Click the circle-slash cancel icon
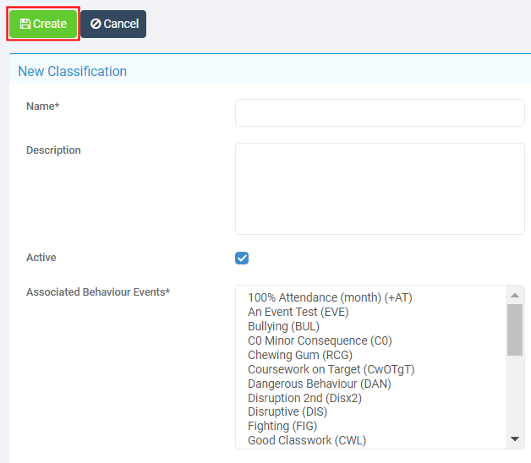 tap(96, 24)
